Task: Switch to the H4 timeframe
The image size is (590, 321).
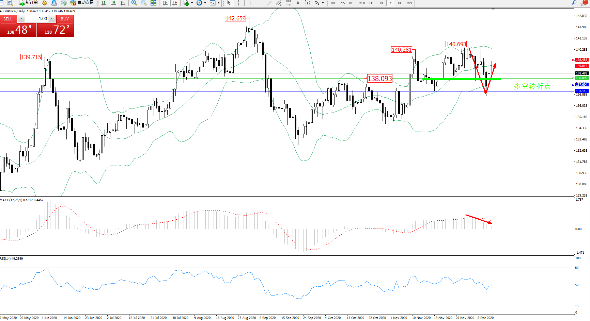Action: [x=381, y=3]
